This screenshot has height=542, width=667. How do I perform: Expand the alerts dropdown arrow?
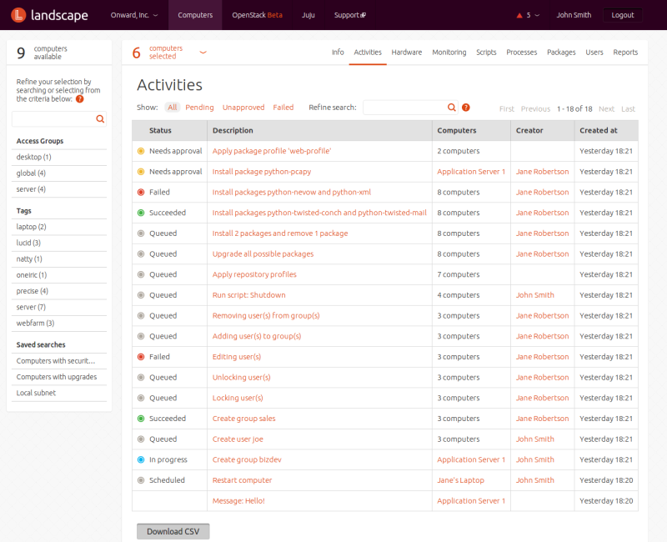538,15
